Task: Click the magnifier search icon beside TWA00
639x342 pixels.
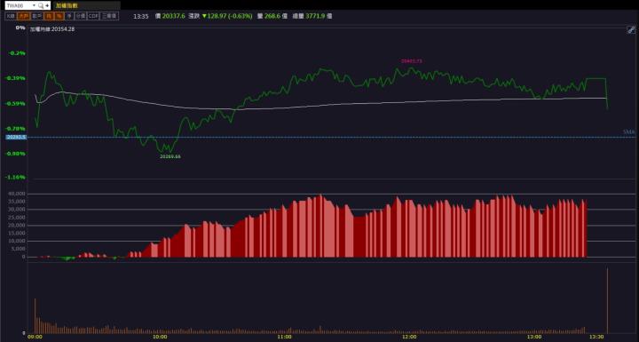Action: pos(40,5)
